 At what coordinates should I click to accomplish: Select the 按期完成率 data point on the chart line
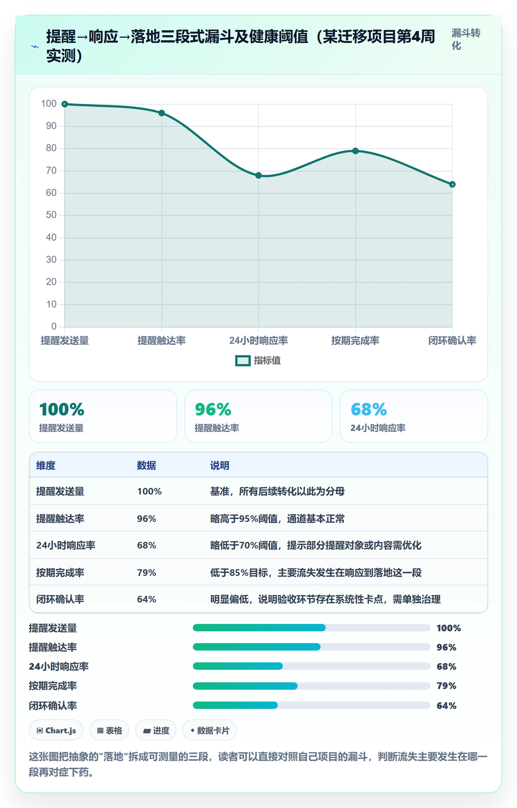pos(356,151)
